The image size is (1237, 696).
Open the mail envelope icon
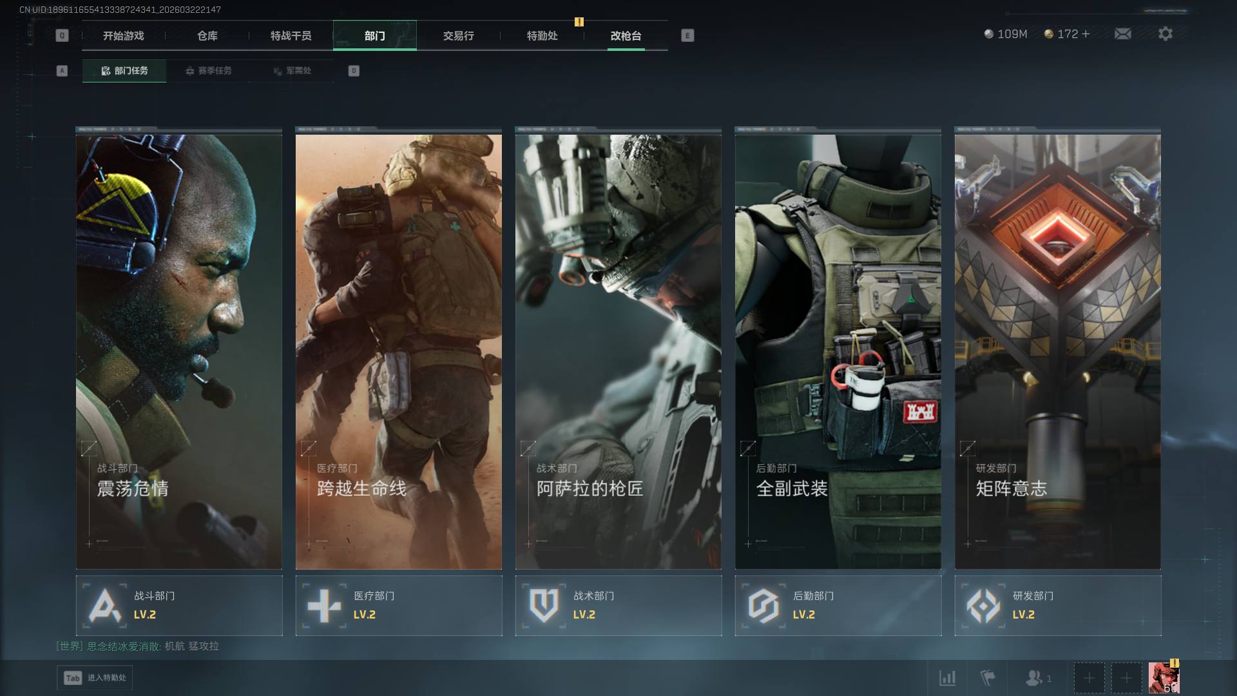tap(1122, 34)
